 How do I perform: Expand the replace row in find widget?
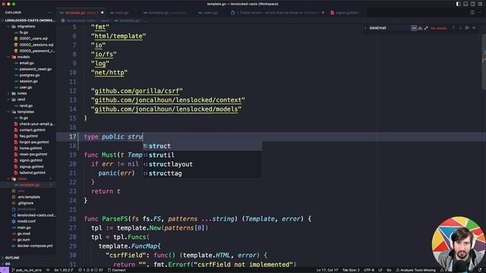[x=365, y=28]
